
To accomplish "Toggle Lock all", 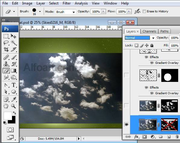I will (152, 45).
